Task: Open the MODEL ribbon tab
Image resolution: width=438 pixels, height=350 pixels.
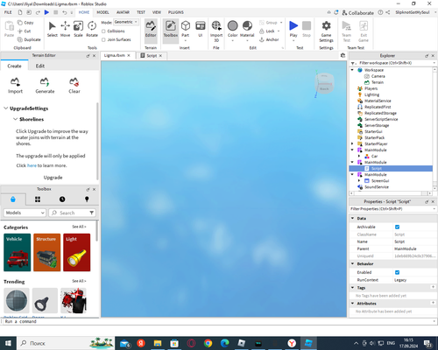Action: (102, 12)
